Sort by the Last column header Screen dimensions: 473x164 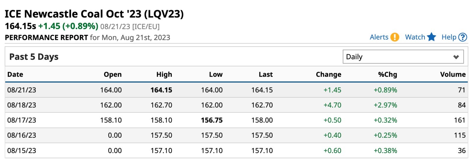point(266,74)
